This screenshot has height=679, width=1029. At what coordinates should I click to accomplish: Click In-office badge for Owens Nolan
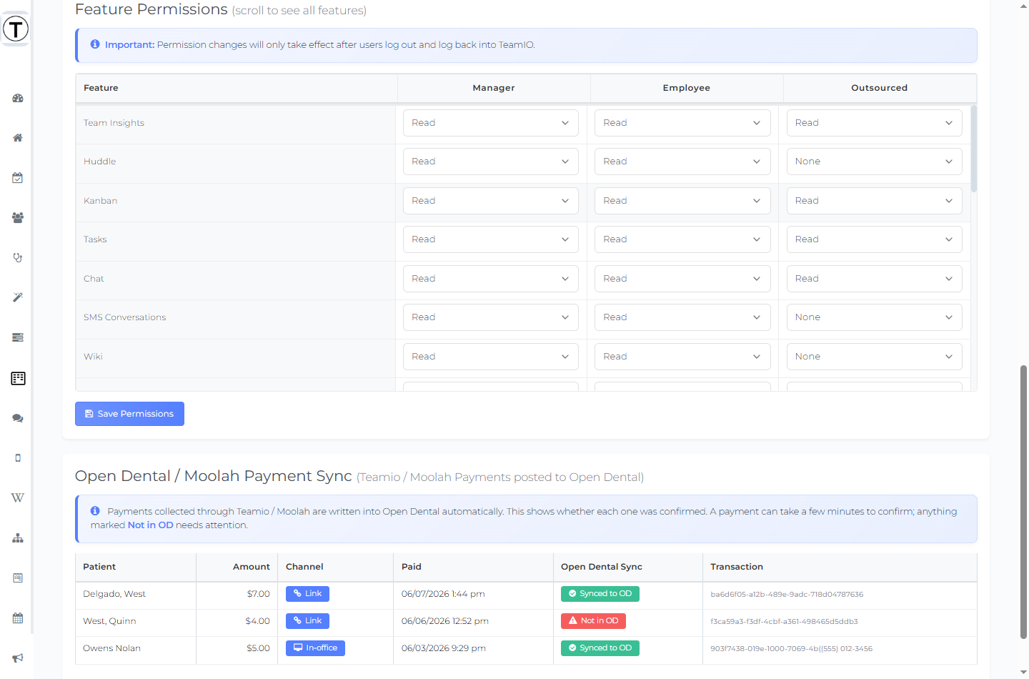click(315, 648)
